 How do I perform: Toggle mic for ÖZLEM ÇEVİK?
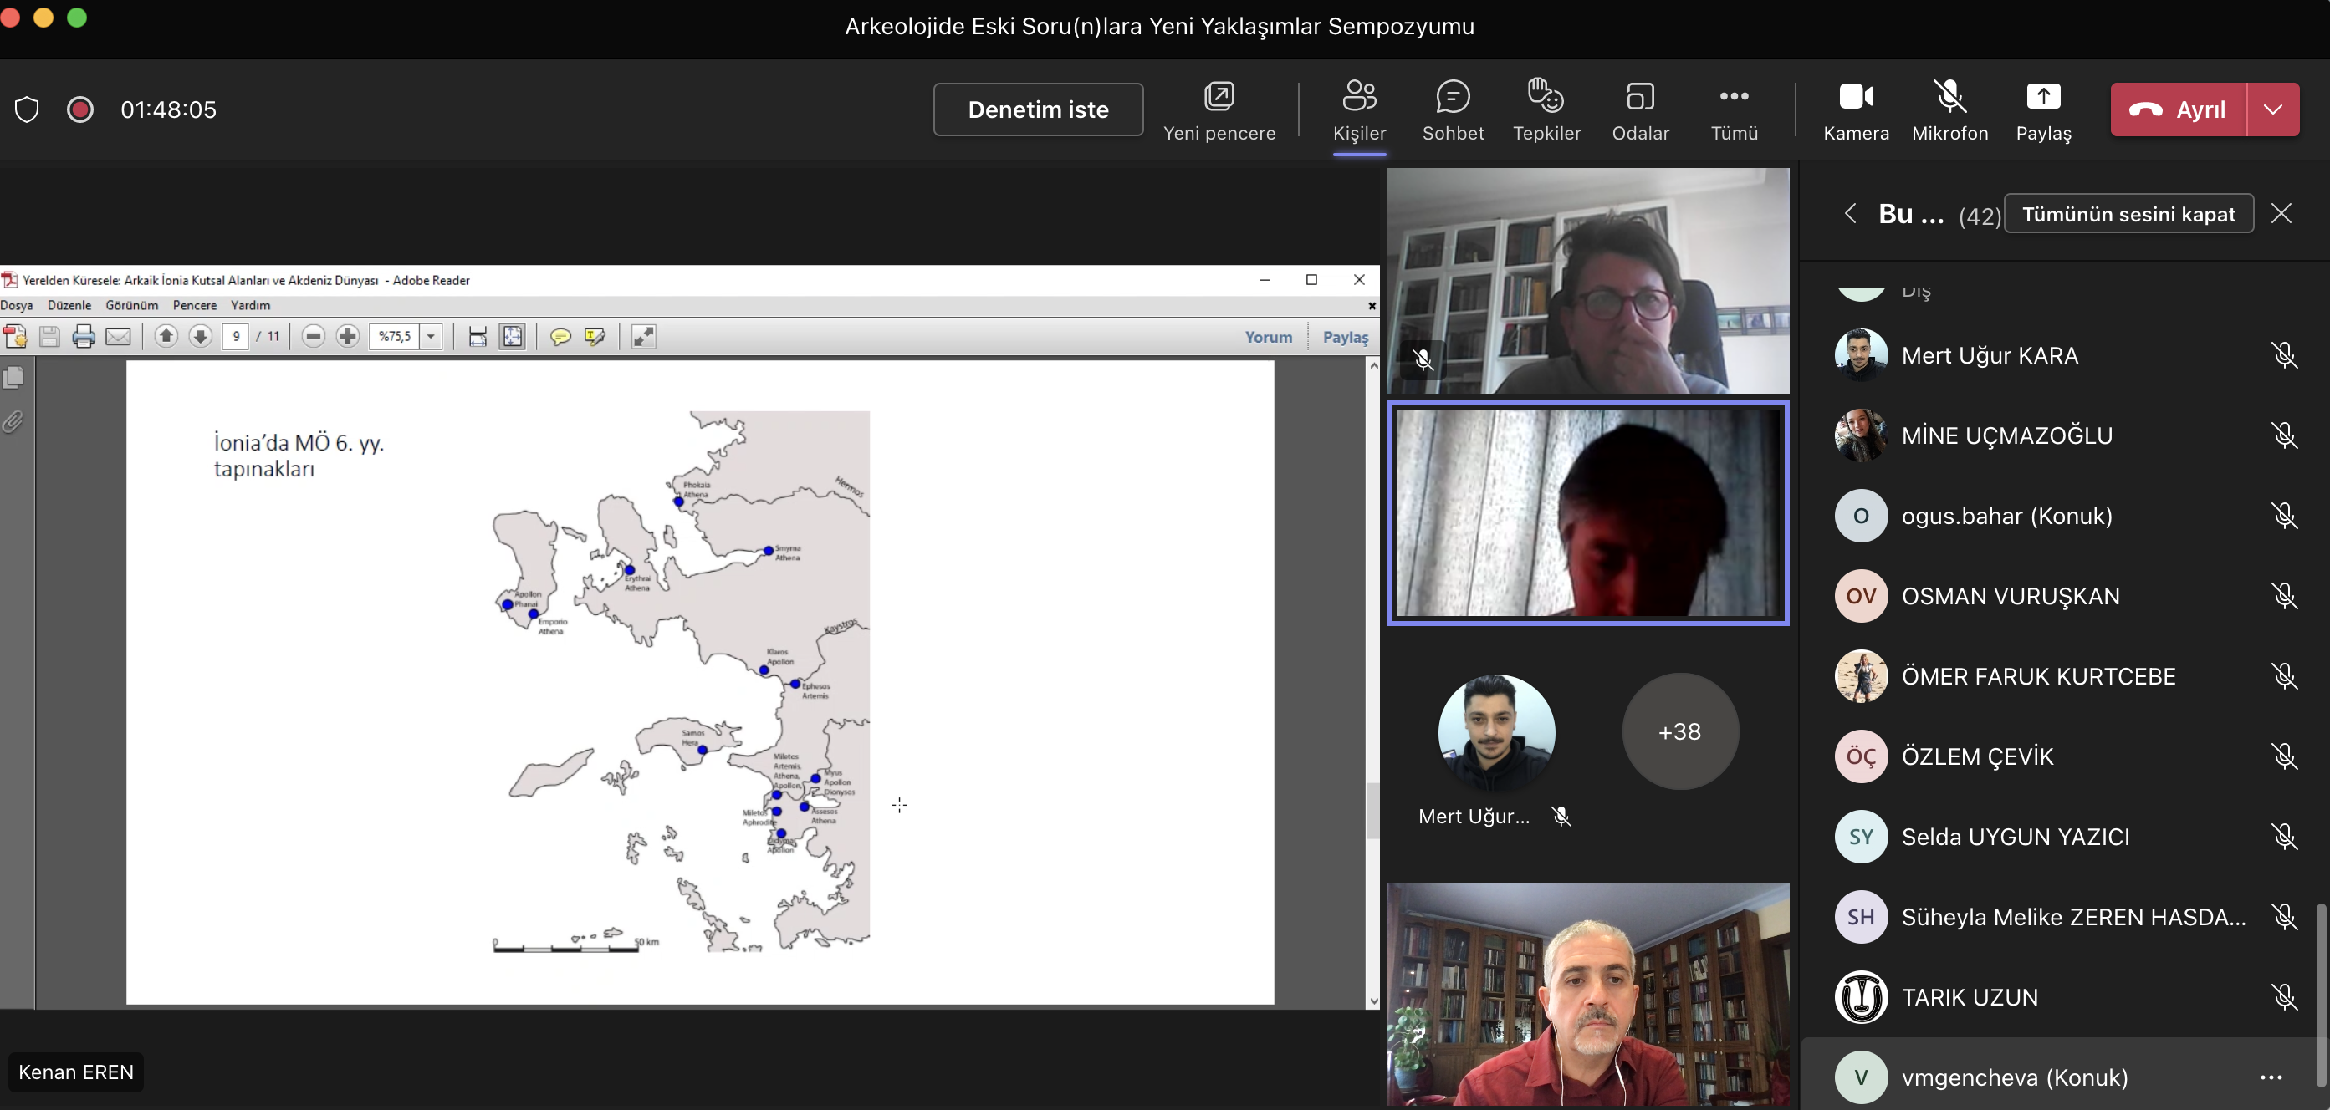2284,756
